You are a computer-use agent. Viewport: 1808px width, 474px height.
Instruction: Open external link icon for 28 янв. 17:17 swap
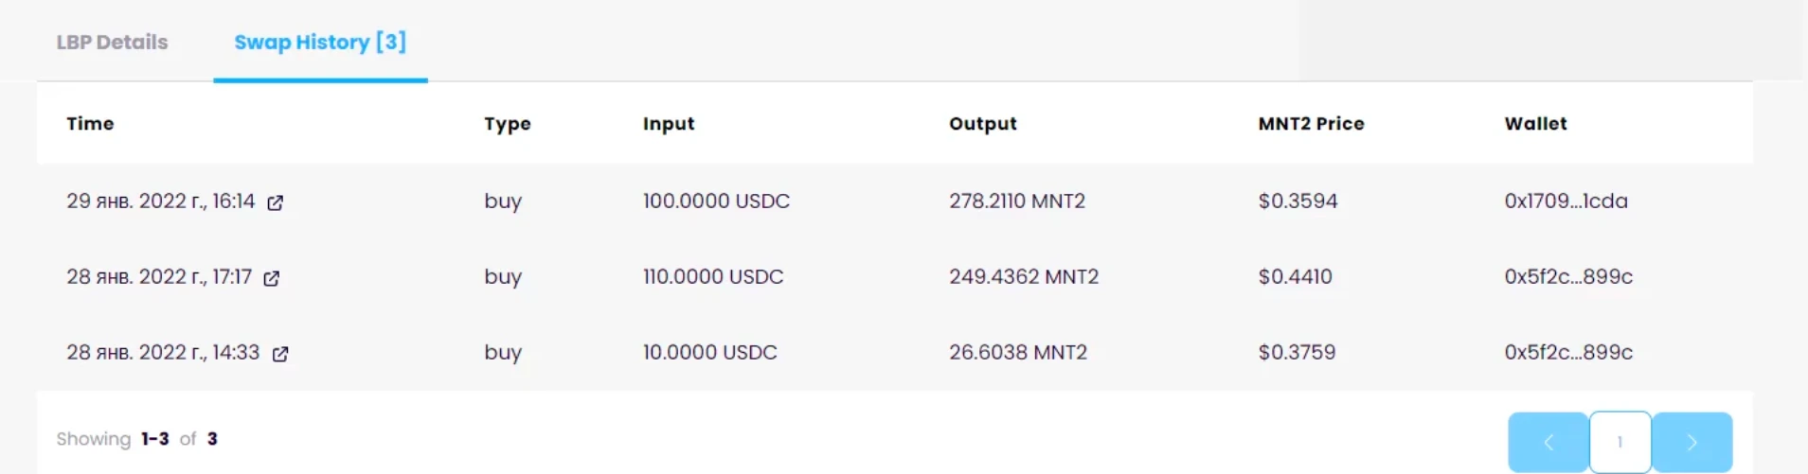272,278
